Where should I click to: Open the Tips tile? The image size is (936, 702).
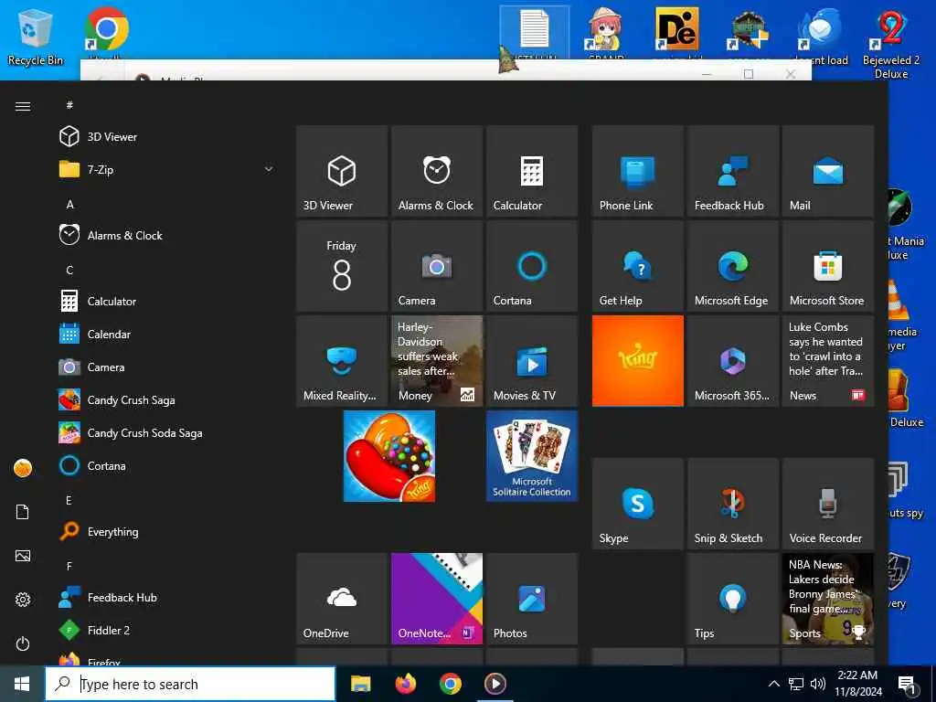click(x=732, y=598)
